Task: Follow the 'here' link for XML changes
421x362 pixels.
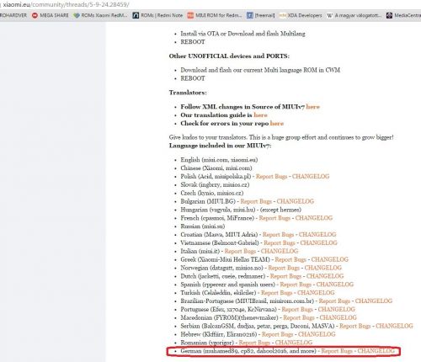Action: [x=312, y=107]
